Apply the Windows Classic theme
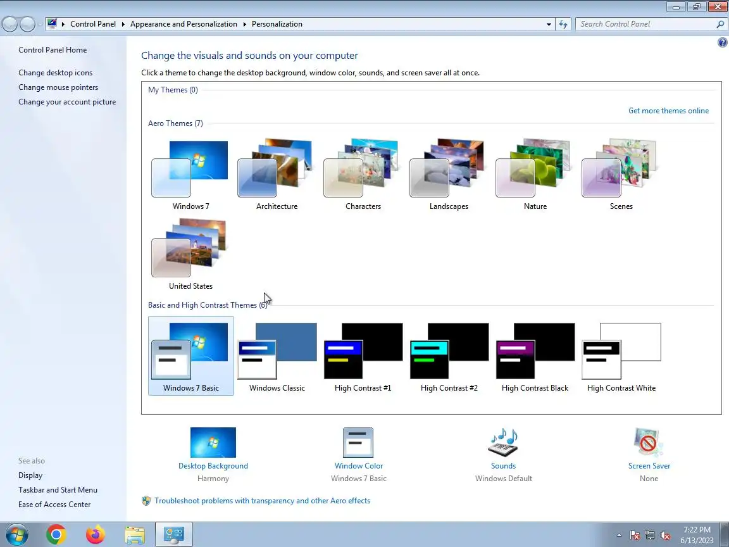This screenshot has height=547, width=729. point(277,356)
